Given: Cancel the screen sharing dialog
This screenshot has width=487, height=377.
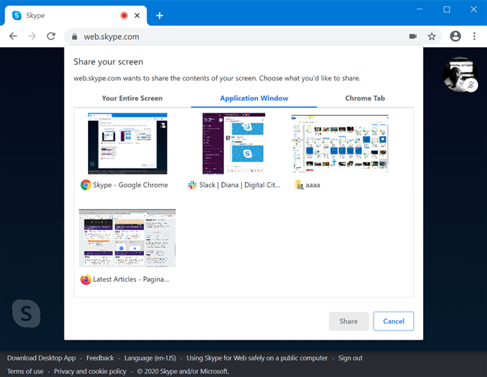Looking at the screenshot, I should (394, 321).
